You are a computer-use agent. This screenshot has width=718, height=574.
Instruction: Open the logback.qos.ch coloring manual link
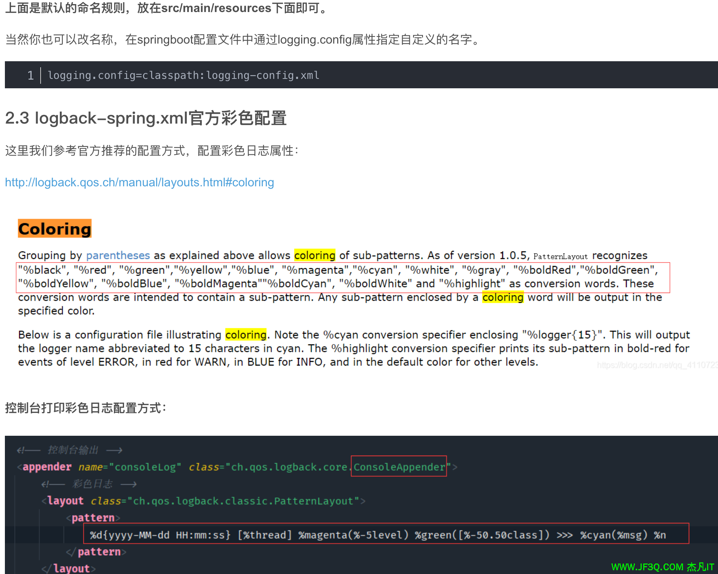point(139,183)
